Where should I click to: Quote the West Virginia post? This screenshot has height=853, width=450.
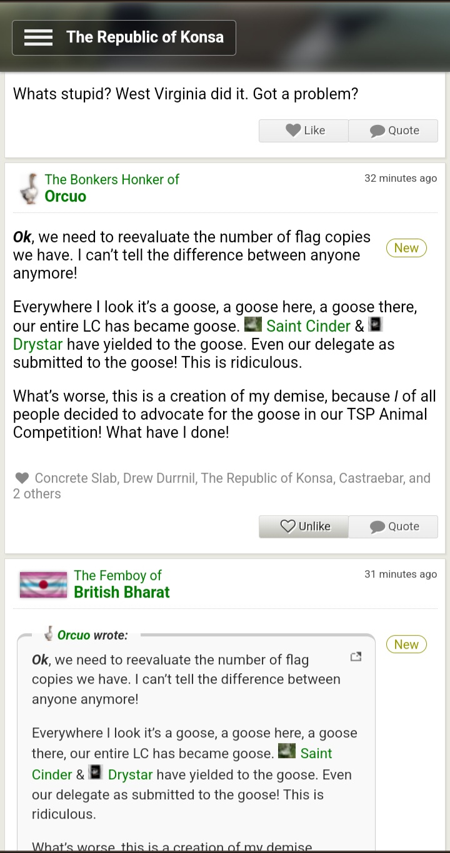click(x=394, y=131)
